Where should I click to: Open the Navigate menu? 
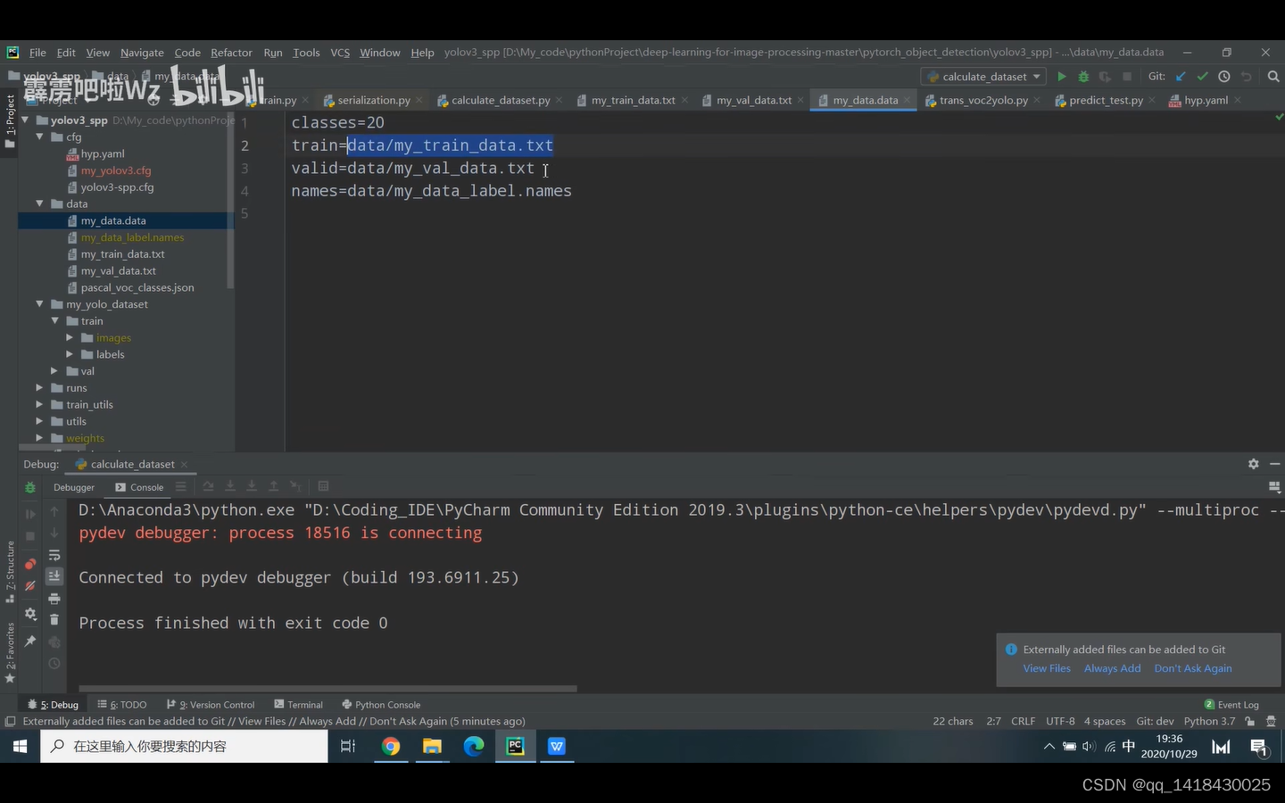(142, 53)
